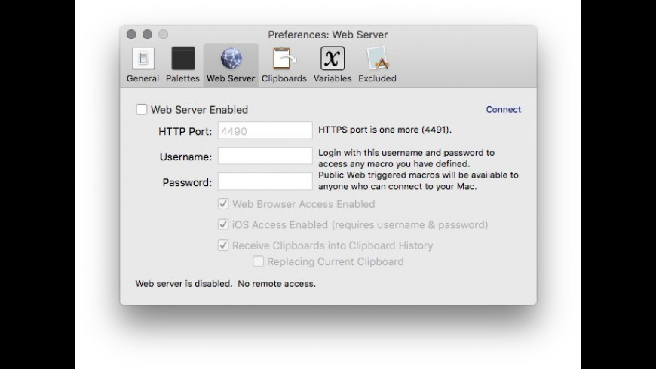Toggle Web Browser Access Enabled checkbox
This screenshot has width=656, height=369.
coord(223,204)
